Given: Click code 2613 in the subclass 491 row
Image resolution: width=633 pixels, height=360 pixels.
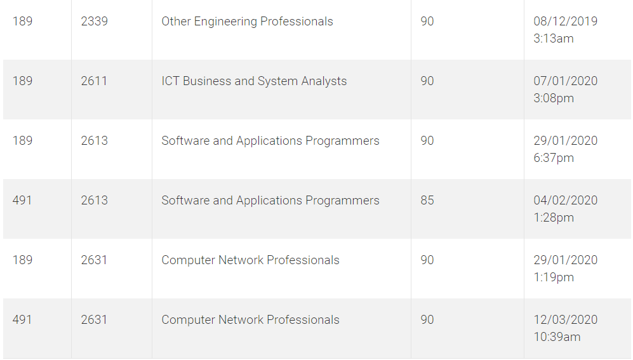Looking at the screenshot, I should coord(94,201).
